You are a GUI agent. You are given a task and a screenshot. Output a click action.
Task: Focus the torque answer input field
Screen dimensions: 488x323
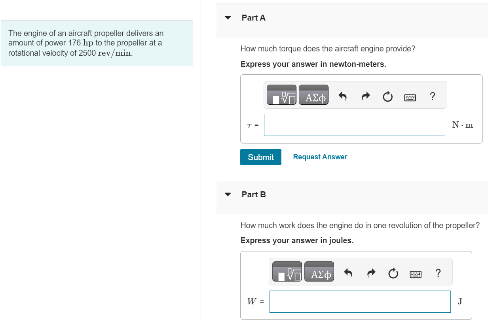[x=355, y=125]
